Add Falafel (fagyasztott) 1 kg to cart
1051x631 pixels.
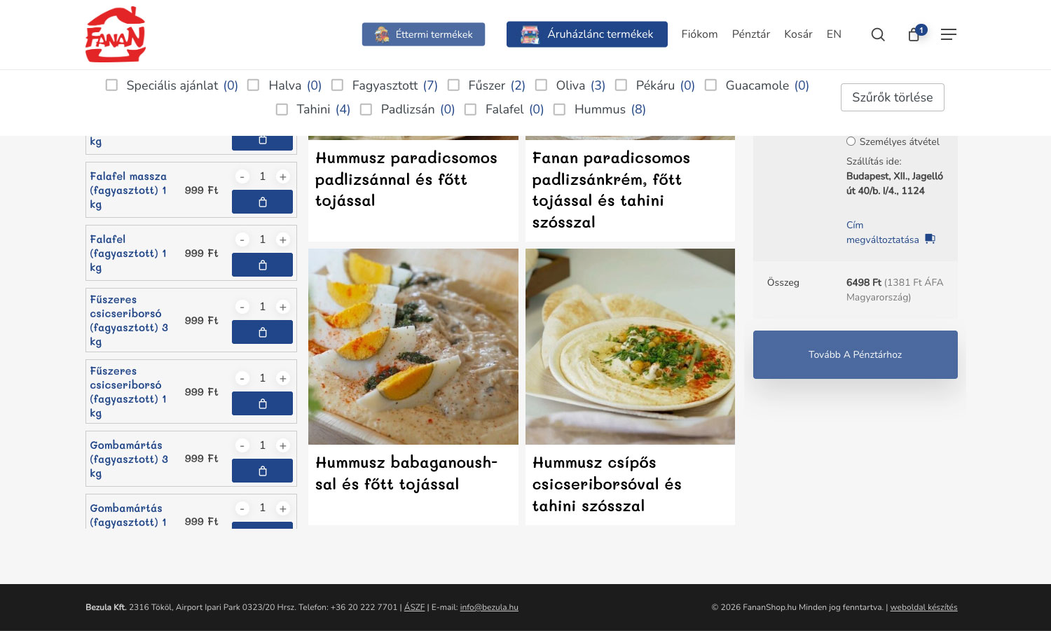pyautogui.click(x=262, y=265)
